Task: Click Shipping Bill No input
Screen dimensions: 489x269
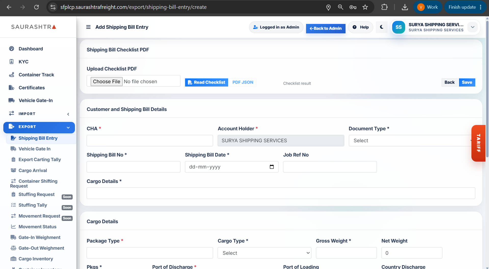Action: (134, 167)
